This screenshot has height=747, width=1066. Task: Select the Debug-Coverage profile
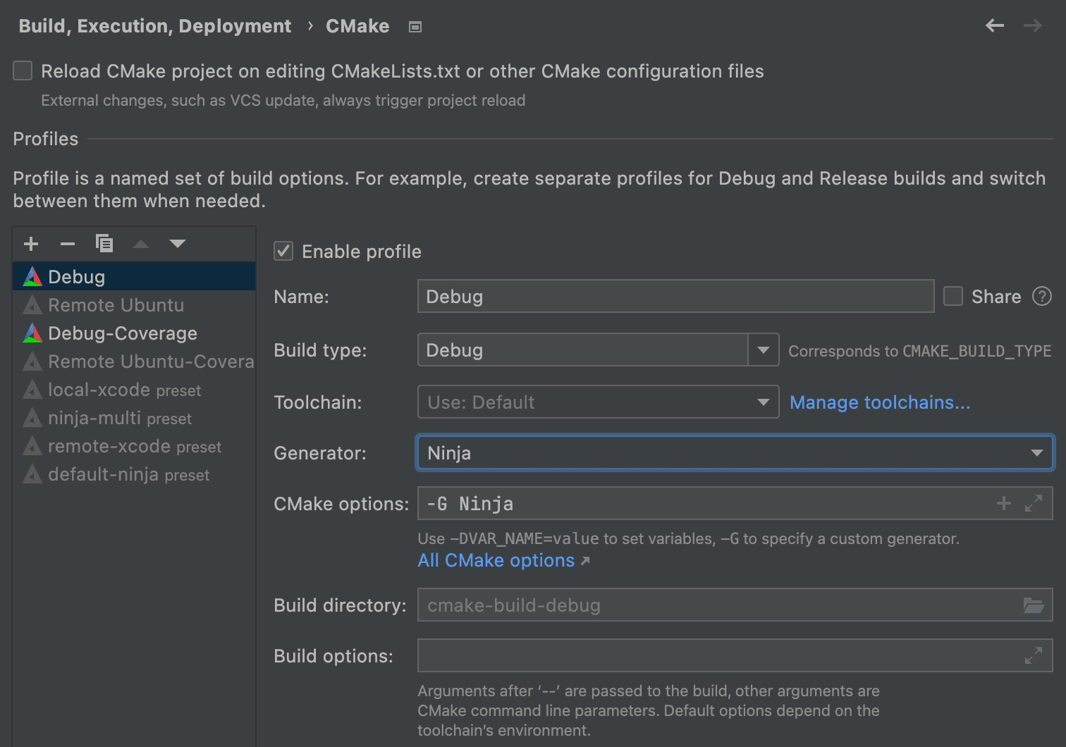point(134,333)
